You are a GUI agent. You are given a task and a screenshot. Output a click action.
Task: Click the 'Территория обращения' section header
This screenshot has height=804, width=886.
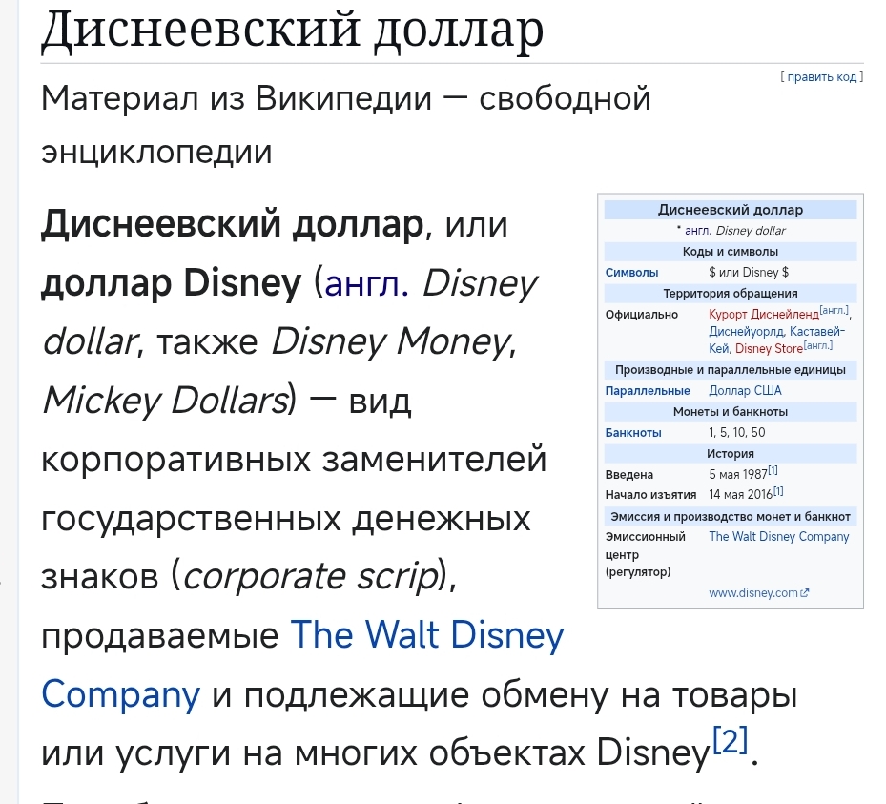tap(730, 293)
